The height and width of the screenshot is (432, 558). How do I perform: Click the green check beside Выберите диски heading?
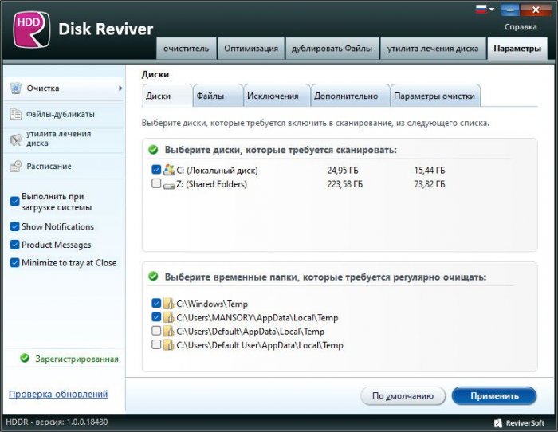pos(153,150)
